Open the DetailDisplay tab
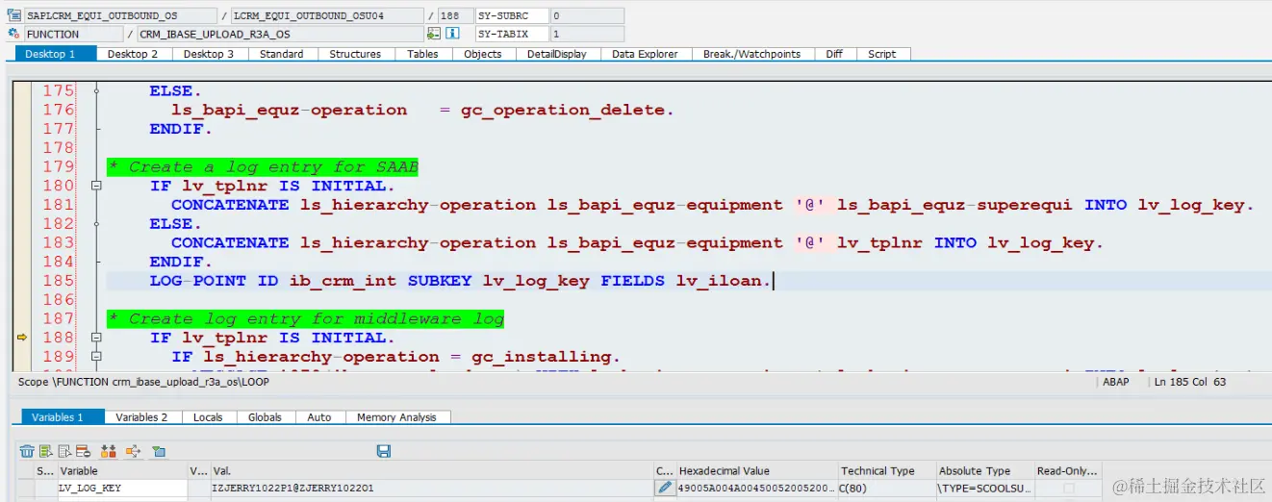1272x502 pixels. (557, 54)
